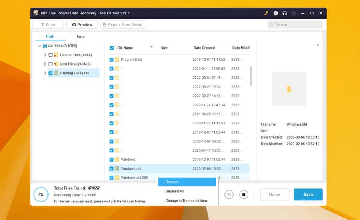The height and width of the screenshot is (220, 360).
Task: Choose Recover from context menu
Action: [187, 182]
